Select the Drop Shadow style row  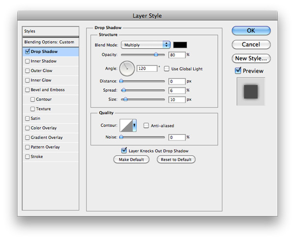pos(51,52)
